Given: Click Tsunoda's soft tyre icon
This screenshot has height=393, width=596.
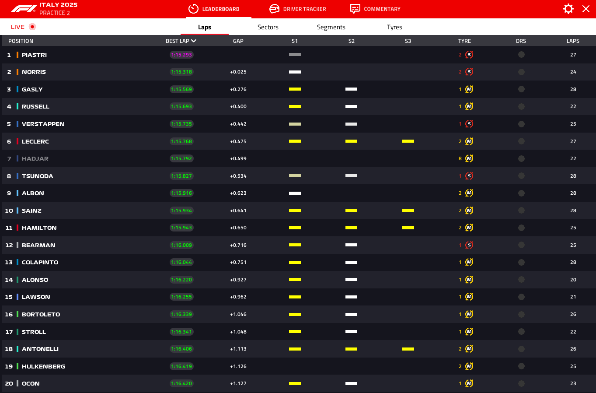Looking at the screenshot, I should [469, 176].
